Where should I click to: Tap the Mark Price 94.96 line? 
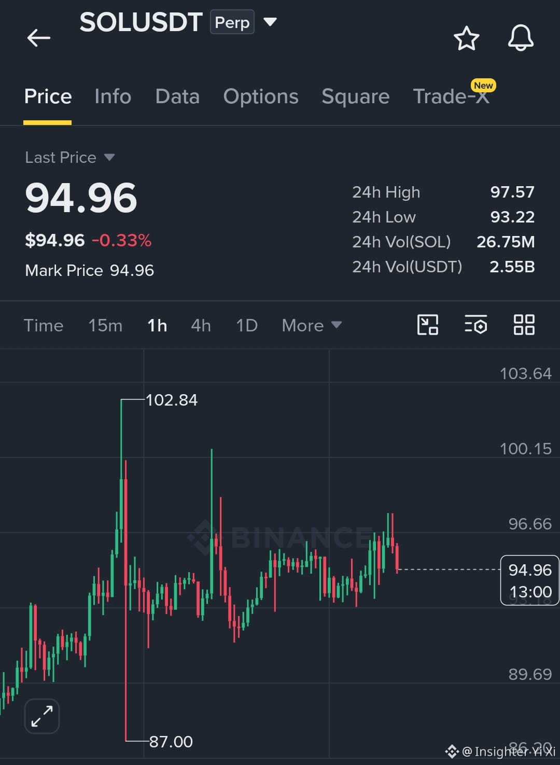pyautogui.click(x=90, y=270)
